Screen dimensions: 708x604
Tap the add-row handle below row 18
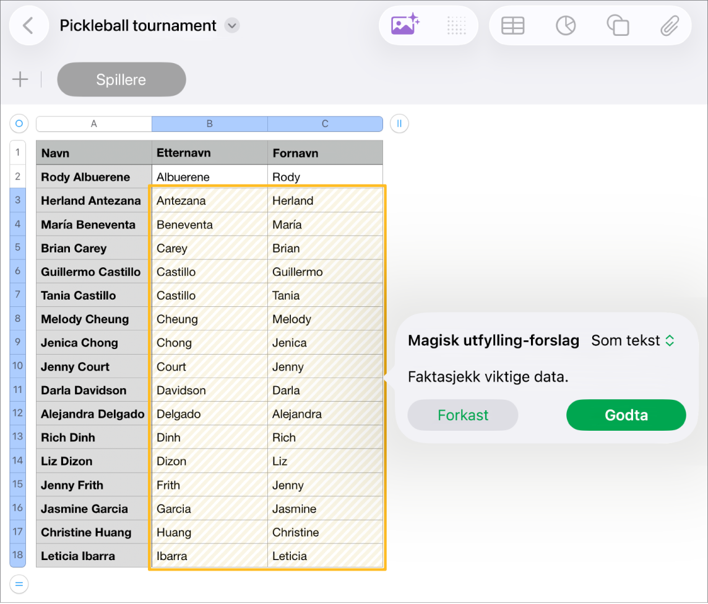19,584
